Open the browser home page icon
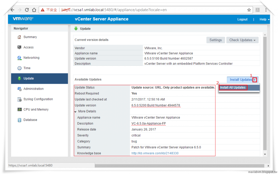The height and width of the screenshot is (174, 278). (34, 10)
